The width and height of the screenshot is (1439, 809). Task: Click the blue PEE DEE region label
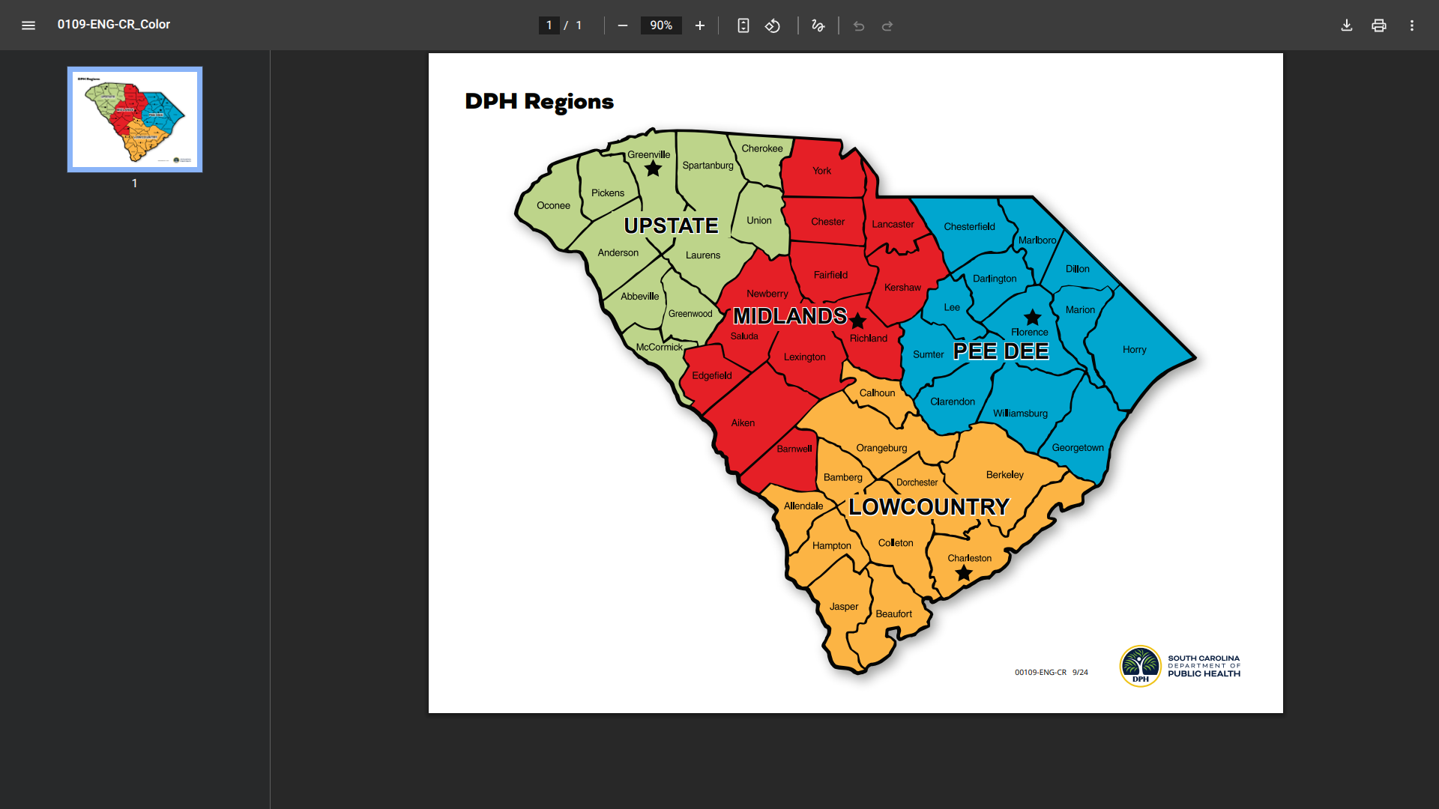[1001, 351]
